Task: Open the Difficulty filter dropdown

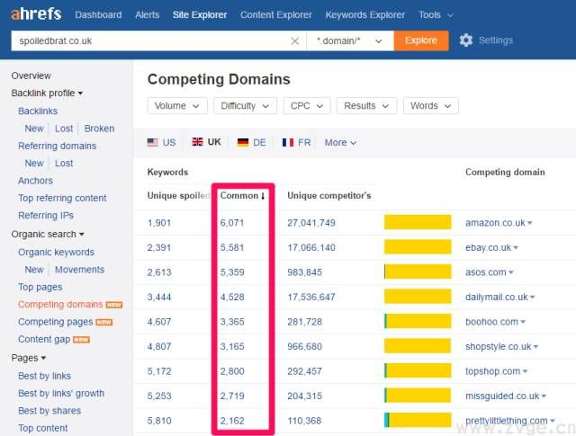Action: pyautogui.click(x=245, y=105)
